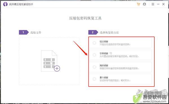Viewport: 169px width, 104px height.
Task: Click the 字典破解 description text
Action: [x=119, y=56]
